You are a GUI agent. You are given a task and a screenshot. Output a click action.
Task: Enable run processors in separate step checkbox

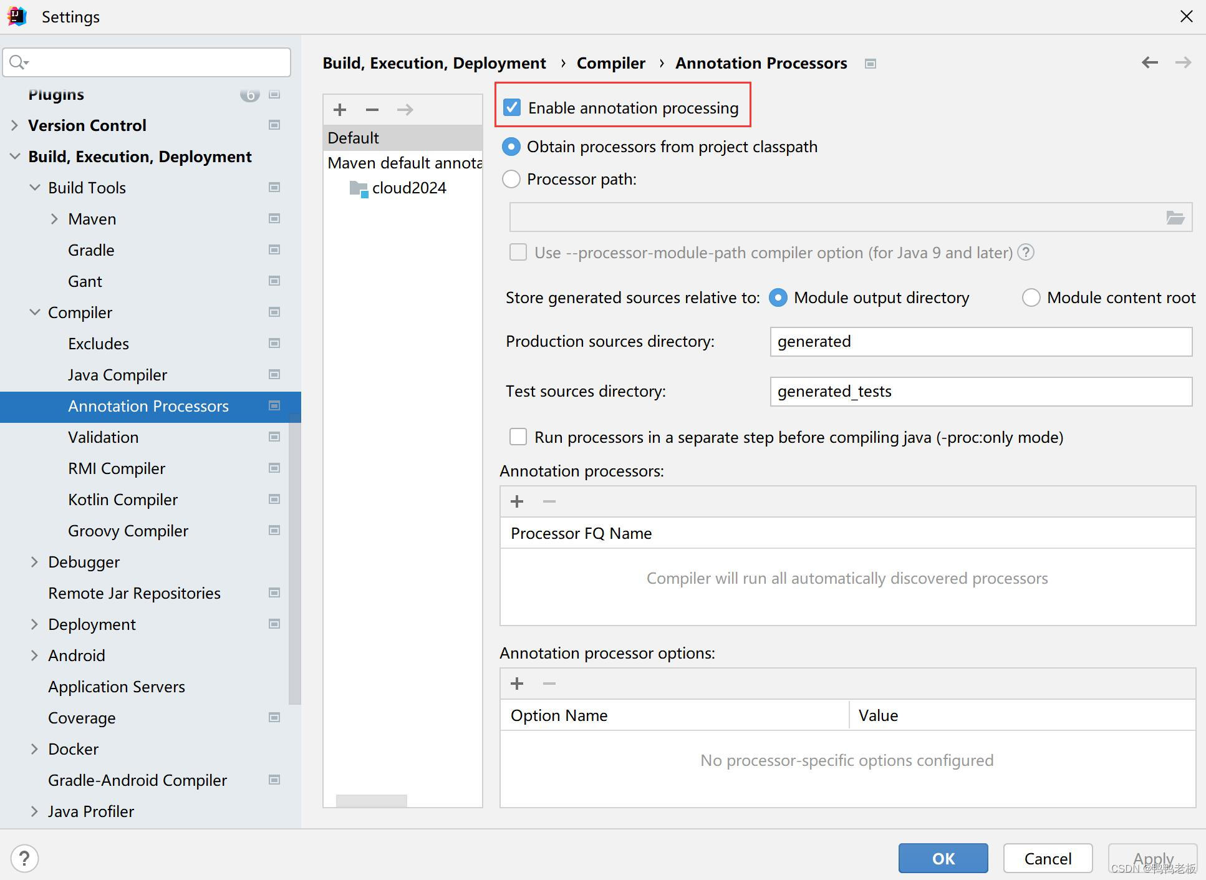coord(518,437)
